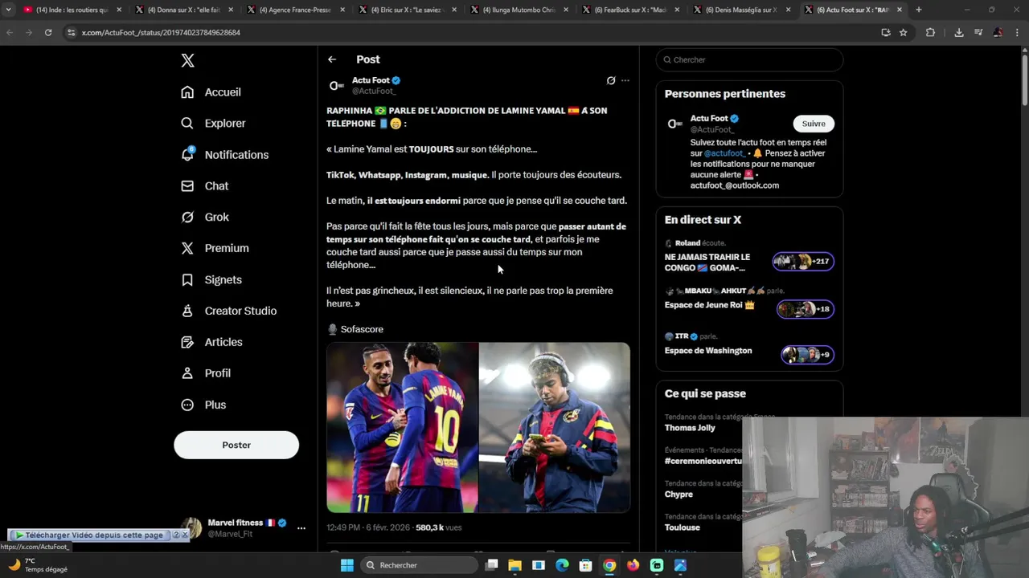Open the Explorer page
The image size is (1029, 578).
tap(214, 124)
